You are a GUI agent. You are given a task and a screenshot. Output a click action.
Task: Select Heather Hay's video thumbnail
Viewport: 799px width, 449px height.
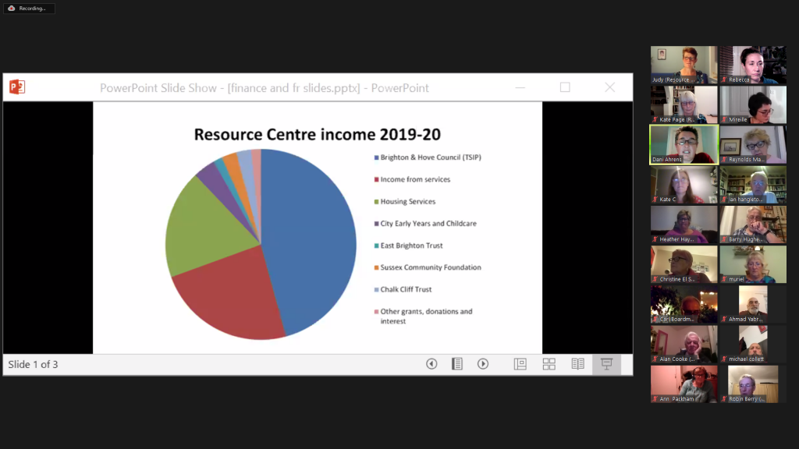coord(684,224)
